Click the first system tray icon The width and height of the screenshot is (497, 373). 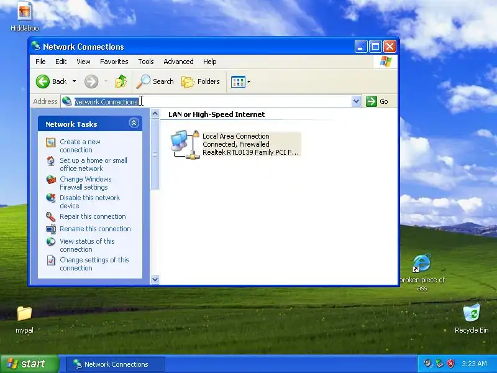428,364
